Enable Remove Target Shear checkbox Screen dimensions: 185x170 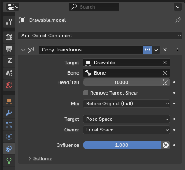pos(86,93)
